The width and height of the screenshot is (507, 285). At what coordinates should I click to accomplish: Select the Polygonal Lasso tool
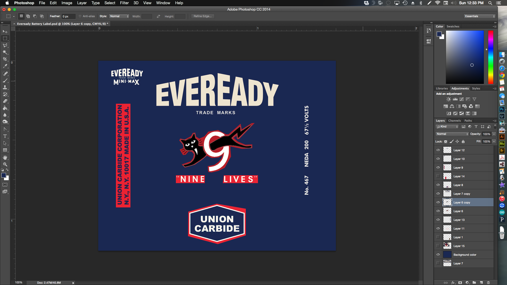click(x=5, y=45)
